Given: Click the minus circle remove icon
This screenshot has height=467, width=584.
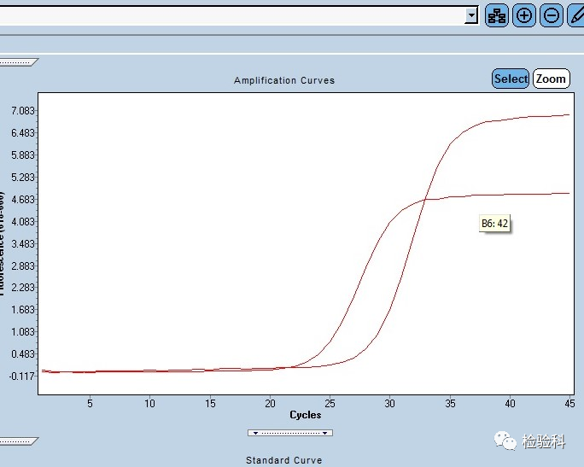Looking at the screenshot, I should pos(552,15).
